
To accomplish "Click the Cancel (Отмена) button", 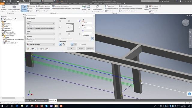I will point(81,49).
